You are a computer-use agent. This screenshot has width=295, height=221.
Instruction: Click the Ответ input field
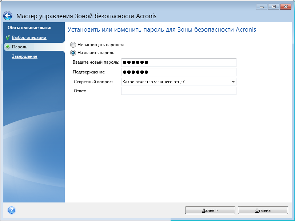178,91
